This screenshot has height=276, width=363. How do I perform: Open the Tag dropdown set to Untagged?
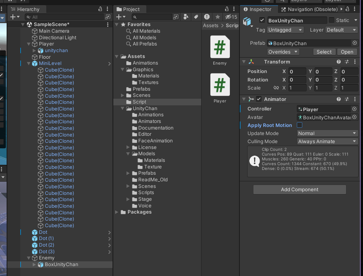(285, 30)
